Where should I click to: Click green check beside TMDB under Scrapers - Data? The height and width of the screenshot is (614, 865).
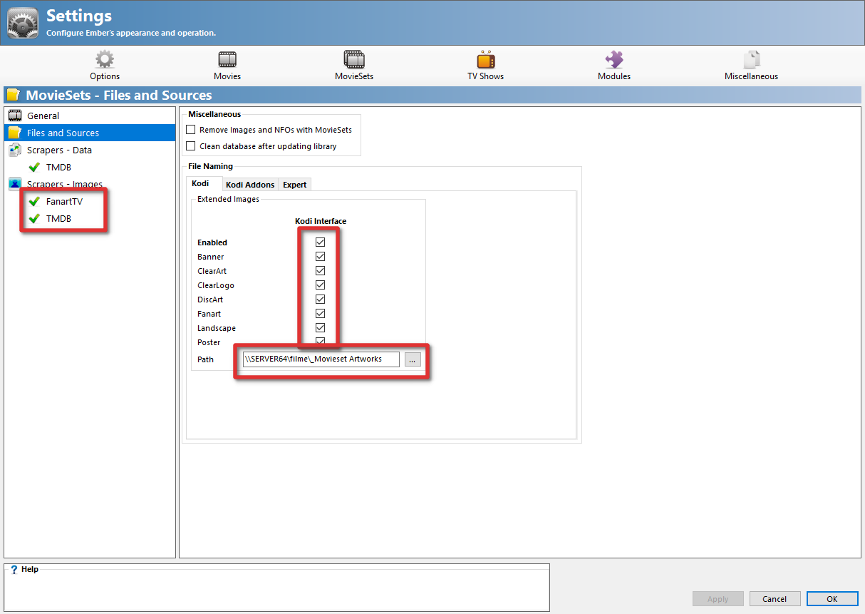(x=34, y=167)
